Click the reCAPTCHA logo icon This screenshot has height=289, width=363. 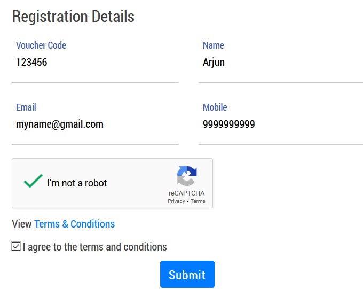tap(187, 177)
